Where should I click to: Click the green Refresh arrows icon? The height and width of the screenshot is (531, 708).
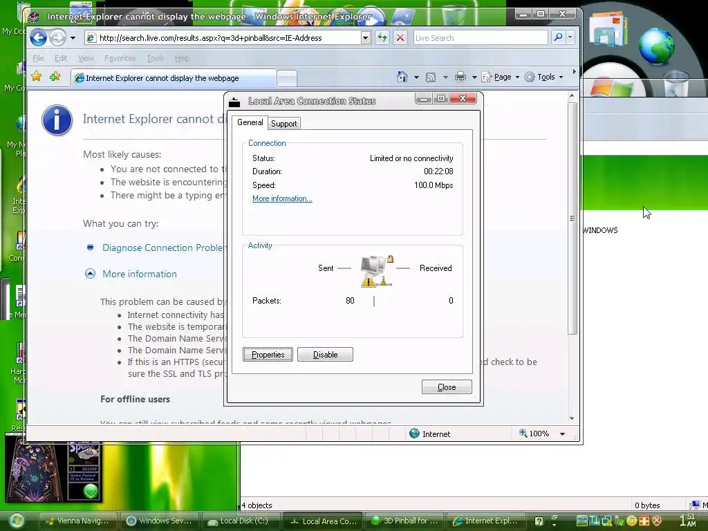(x=382, y=38)
